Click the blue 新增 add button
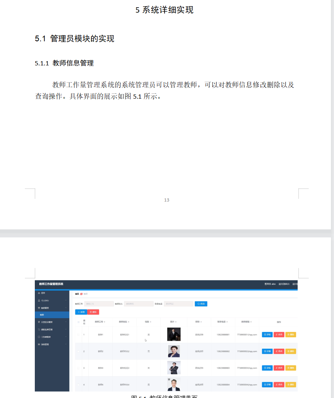 81,312
